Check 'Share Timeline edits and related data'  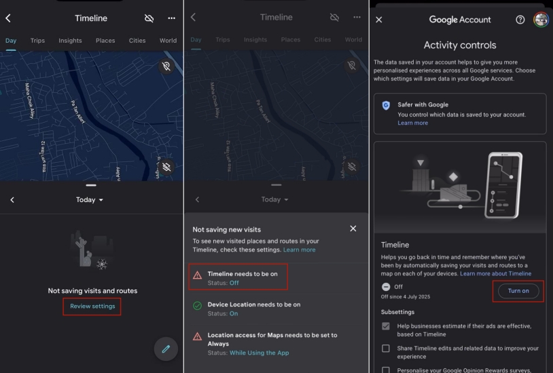(x=386, y=349)
